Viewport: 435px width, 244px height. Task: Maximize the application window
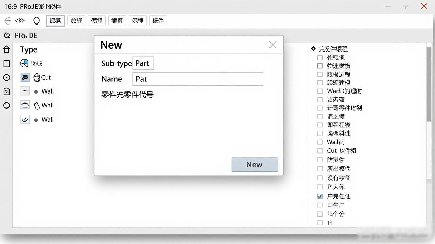[x=405, y=6]
